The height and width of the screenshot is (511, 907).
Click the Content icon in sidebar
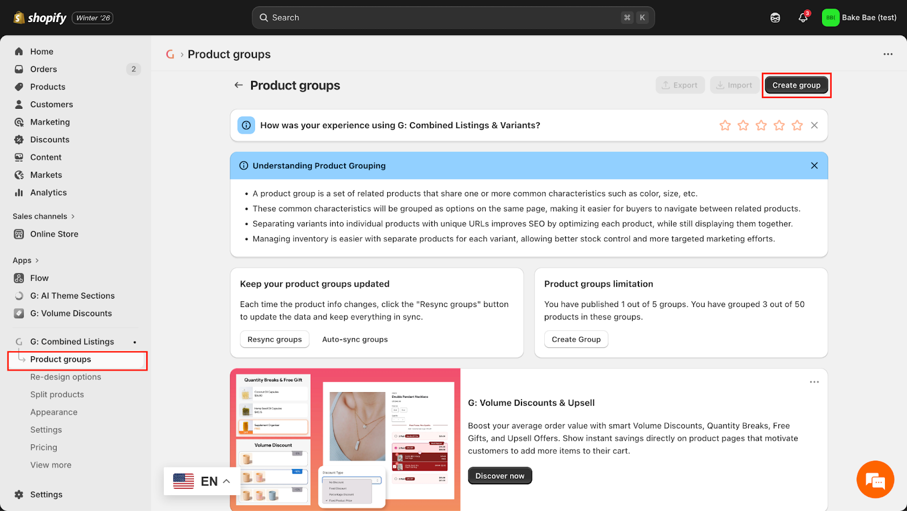pyautogui.click(x=19, y=157)
